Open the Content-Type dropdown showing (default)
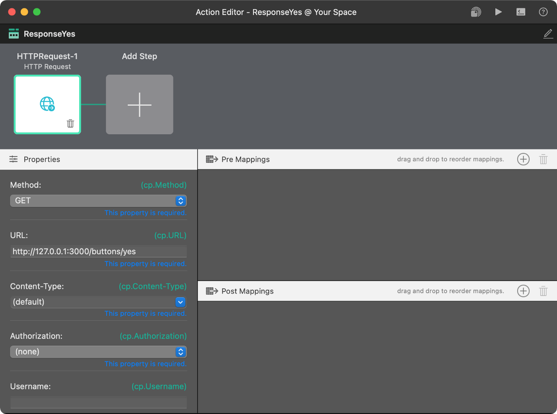The width and height of the screenshot is (557, 414). [x=98, y=302]
